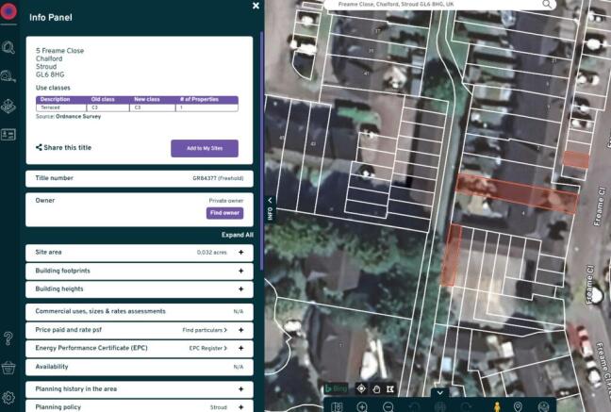Collapse the bottom map toolbar chevron
The image size is (611, 412).
(x=439, y=392)
